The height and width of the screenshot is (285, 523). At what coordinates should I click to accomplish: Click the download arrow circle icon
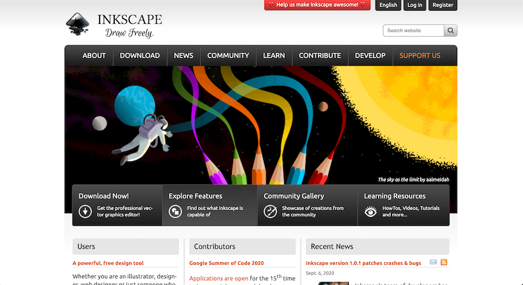(x=85, y=211)
